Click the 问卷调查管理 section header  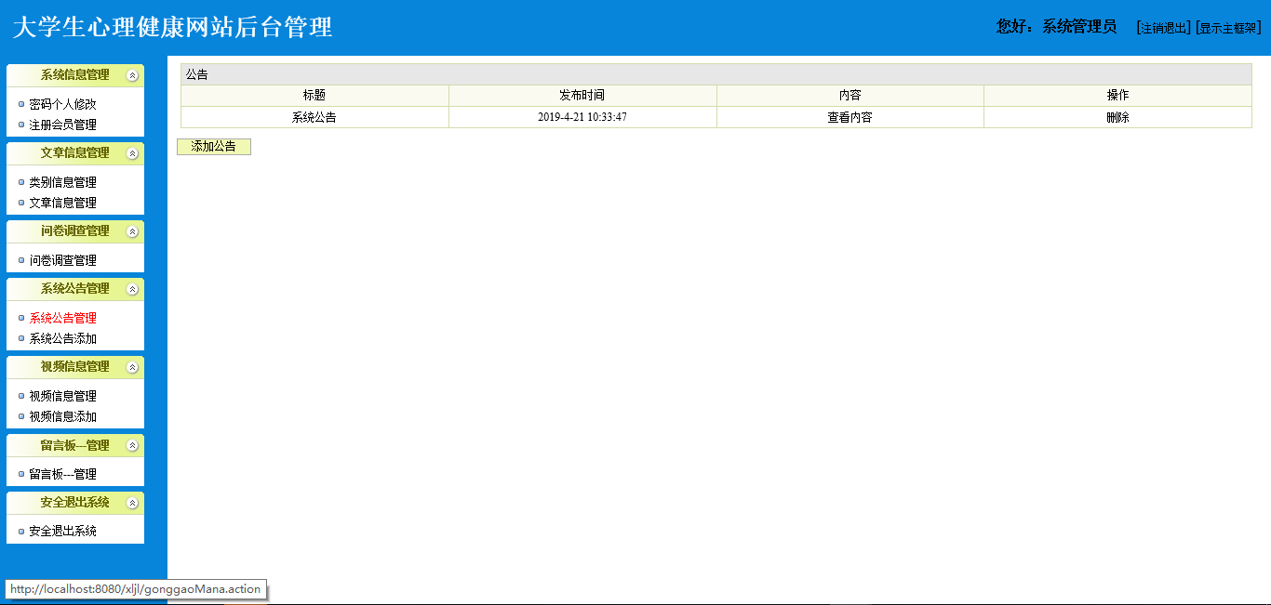pyautogui.click(x=75, y=231)
